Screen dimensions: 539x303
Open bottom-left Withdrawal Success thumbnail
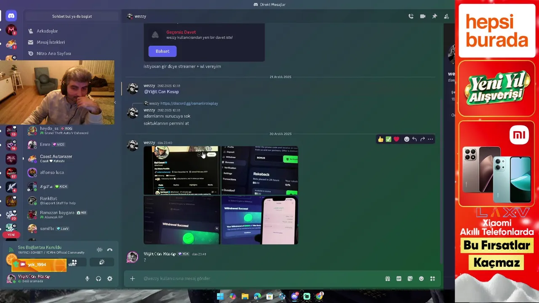181,220
